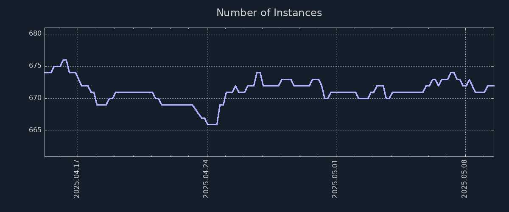Click the 670 y-axis label
509x212 pixels.
coord(35,98)
